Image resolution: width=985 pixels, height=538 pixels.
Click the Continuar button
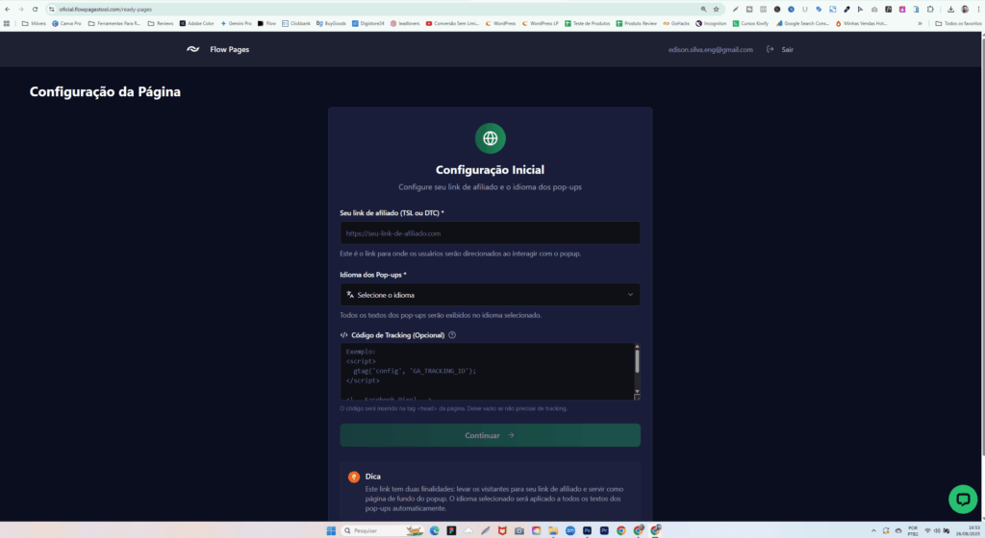pos(490,435)
